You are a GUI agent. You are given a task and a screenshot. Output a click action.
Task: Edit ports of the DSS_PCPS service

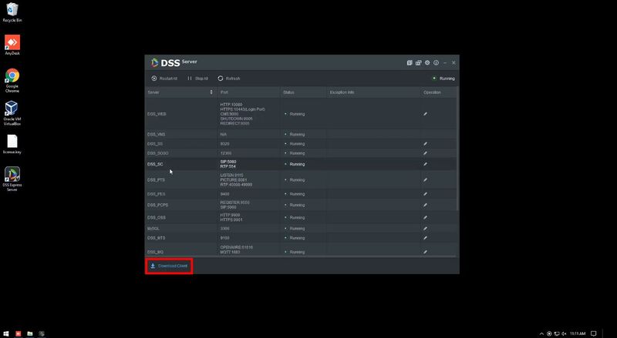click(426, 205)
